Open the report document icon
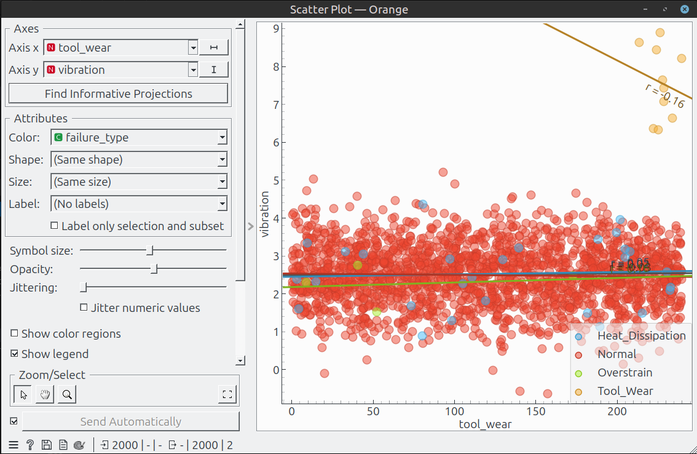This screenshot has height=454, width=697. point(63,445)
